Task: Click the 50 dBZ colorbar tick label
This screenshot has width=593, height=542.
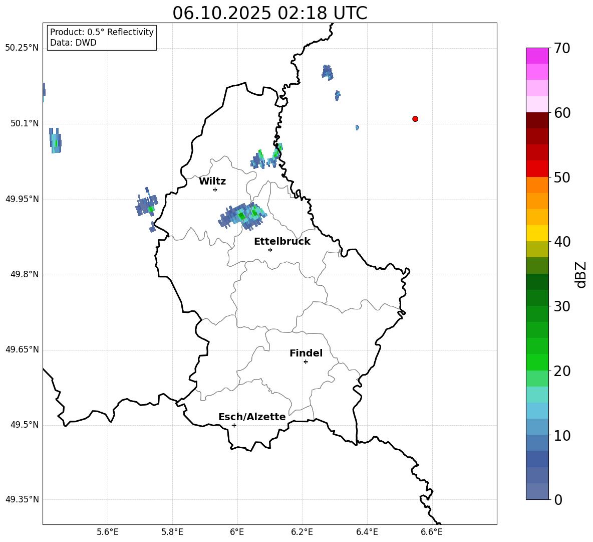Action: point(562,177)
